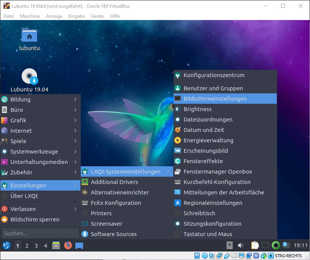Image resolution: width=310 pixels, height=260 pixels.
Task: Open the VirtualBox Maschine menu
Action: tap(30, 16)
